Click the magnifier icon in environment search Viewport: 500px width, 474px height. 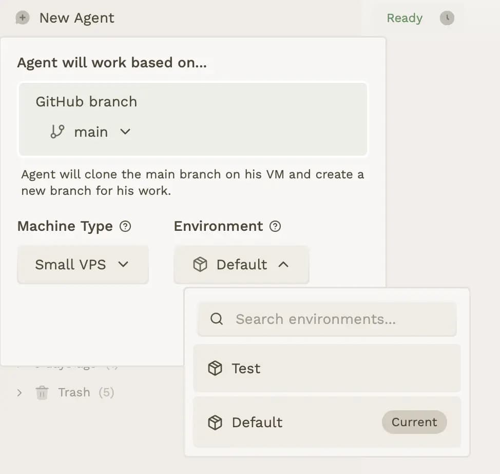click(217, 319)
